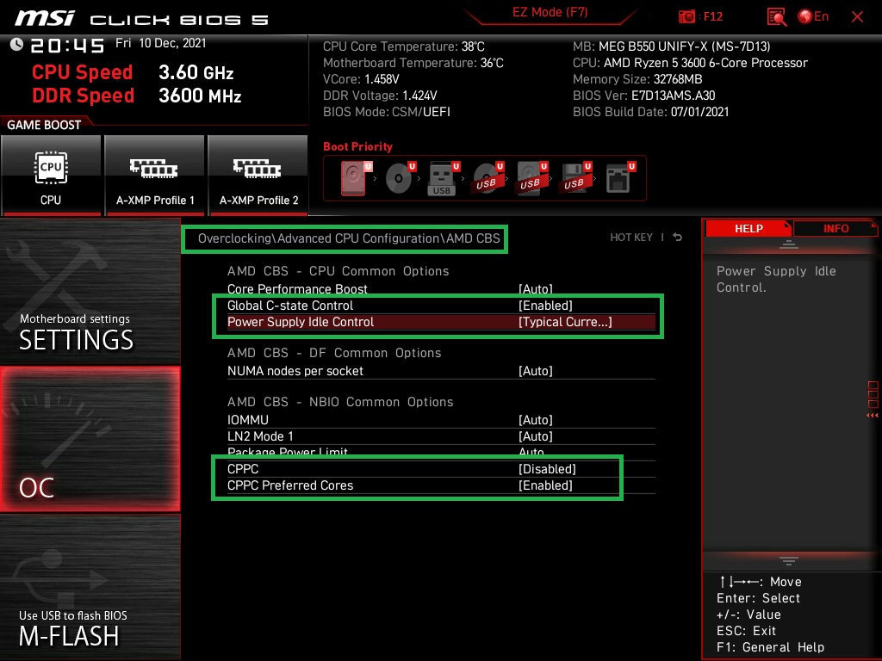This screenshot has height=661, width=882.
Task: Switch to EZ Mode with F7 button
Action: pyautogui.click(x=550, y=14)
